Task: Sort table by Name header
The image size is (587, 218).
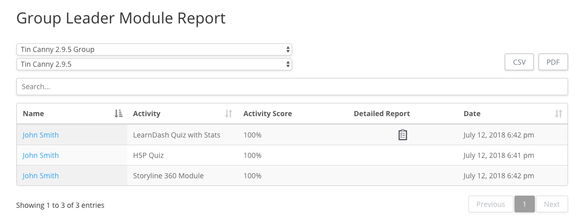Action: (x=34, y=114)
